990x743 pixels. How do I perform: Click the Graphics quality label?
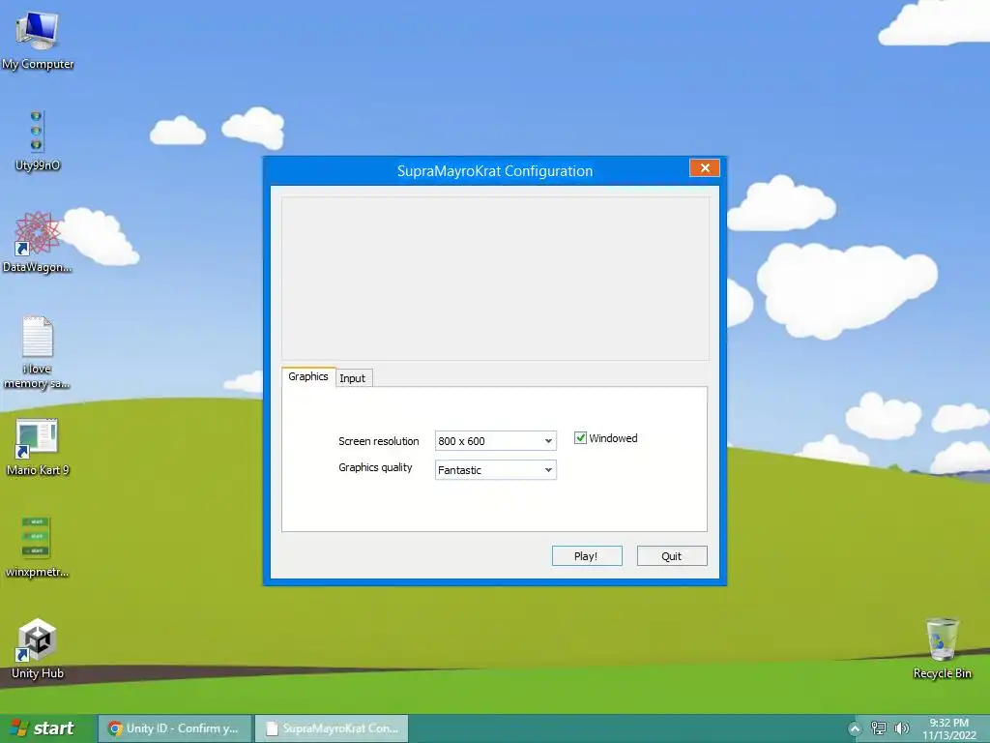pyautogui.click(x=375, y=467)
